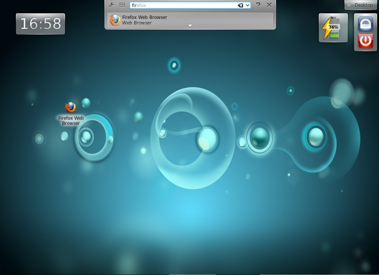The height and width of the screenshot is (275, 379).
Task: Show system activity monitor icon in KRunner
Action: 122,5
